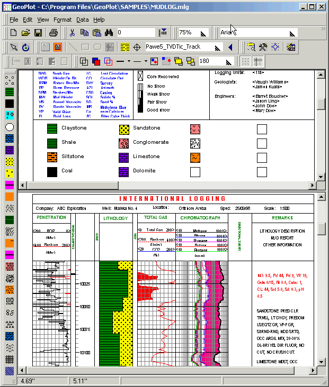Viewport: 329px width, 387px height.
Task: Click the Cut scissors icon
Action: point(72,33)
